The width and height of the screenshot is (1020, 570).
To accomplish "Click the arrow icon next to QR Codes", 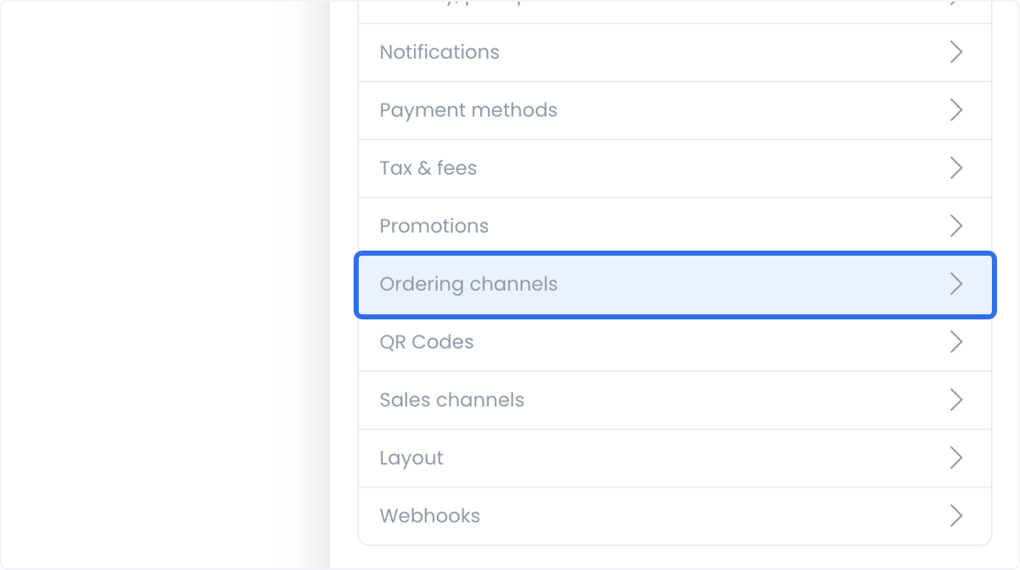I will [x=956, y=341].
